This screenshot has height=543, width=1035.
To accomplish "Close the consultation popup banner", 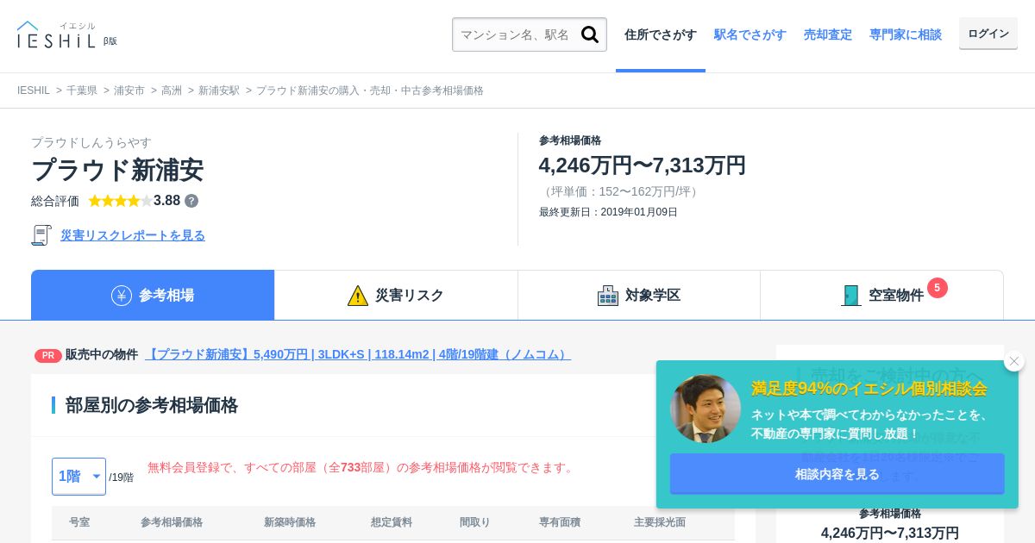I will tap(1014, 361).
